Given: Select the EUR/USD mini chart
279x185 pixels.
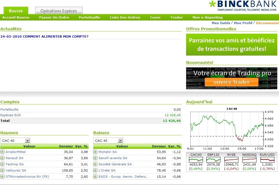Looking at the screenshot, I should pyautogui.click(x=267, y=160).
